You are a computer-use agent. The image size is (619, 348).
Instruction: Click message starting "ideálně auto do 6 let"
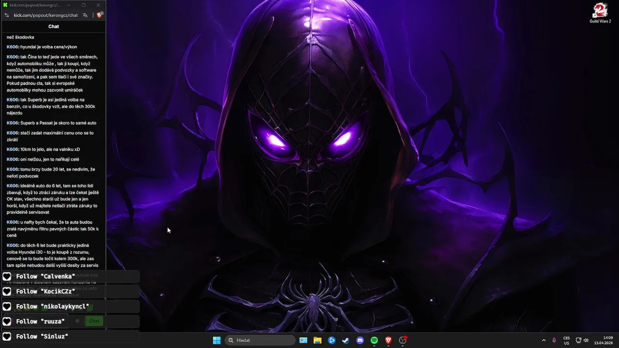[53, 199]
